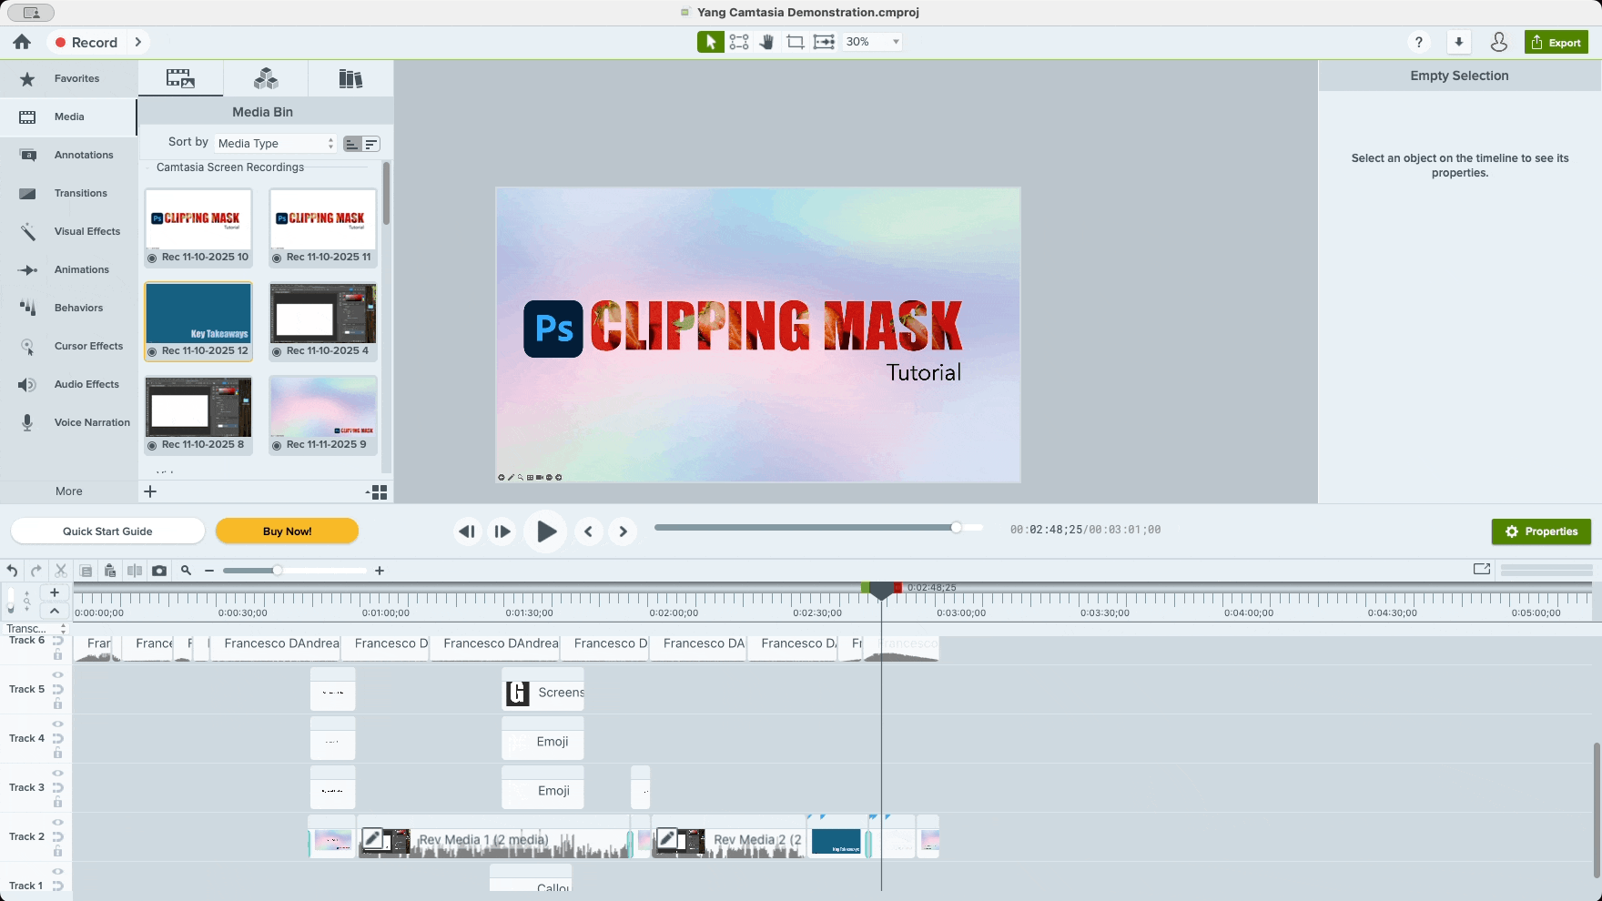
Task: Open the Voice Narration panel
Action: pyautogui.click(x=68, y=423)
